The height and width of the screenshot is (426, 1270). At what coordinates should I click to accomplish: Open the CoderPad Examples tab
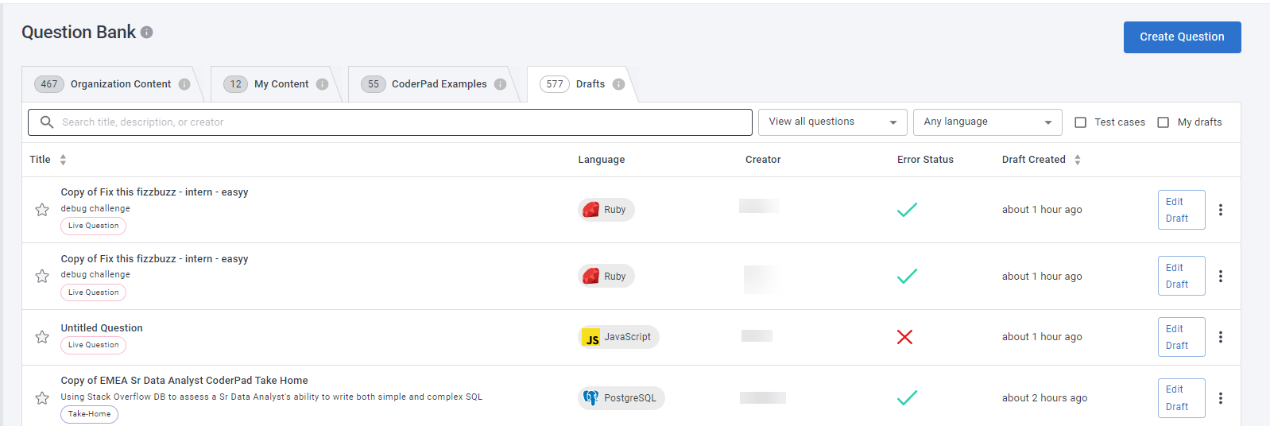[439, 84]
